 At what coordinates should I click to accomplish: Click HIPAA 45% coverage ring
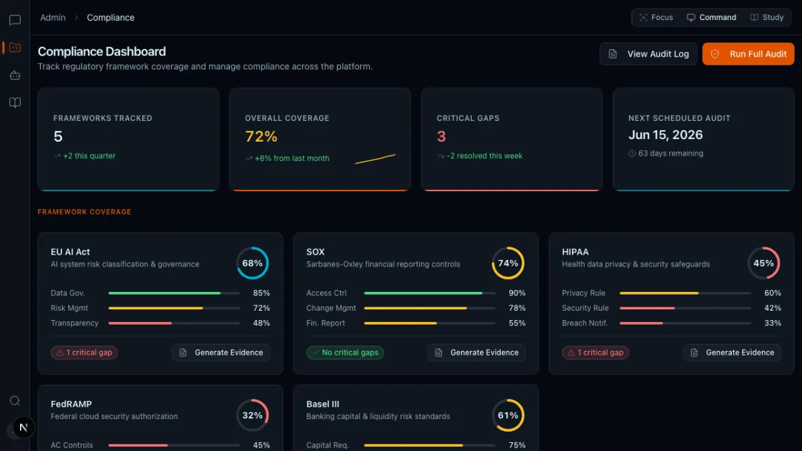(764, 263)
